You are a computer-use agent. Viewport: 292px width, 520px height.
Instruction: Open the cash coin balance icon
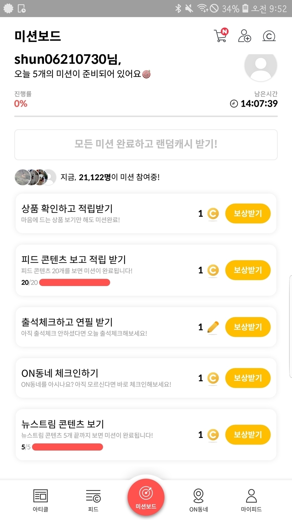pos(269,36)
